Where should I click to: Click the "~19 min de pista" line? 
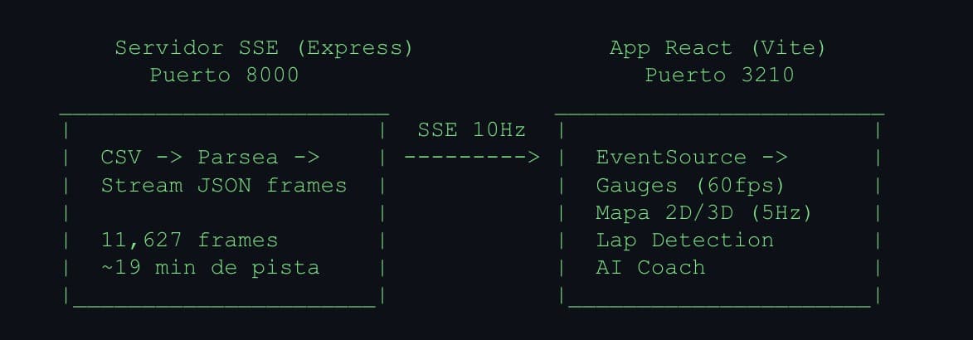210,267
